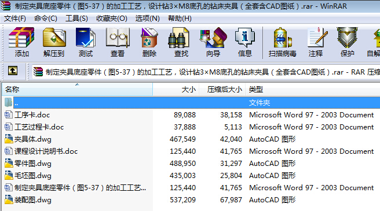
Task: Open the Options (选项) menu
Action: point(147,18)
